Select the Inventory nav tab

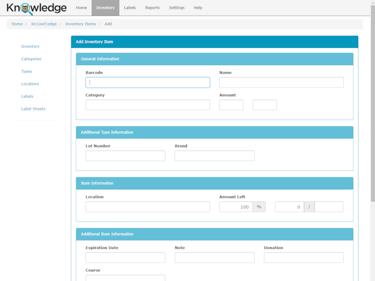pyautogui.click(x=106, y=7)
